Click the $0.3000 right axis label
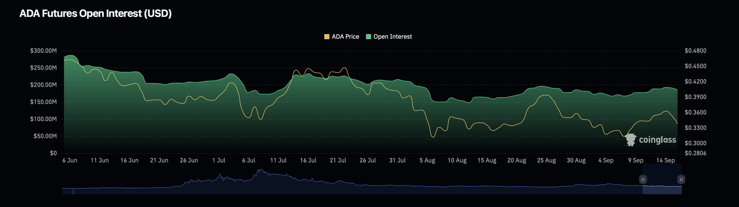The width and height of the screenshot is (739, 207). pos(695,143)
